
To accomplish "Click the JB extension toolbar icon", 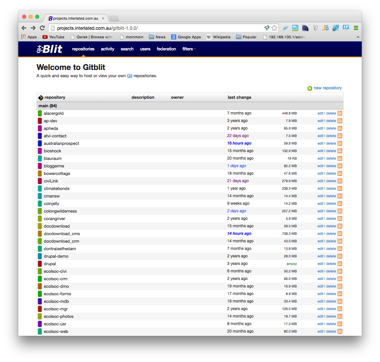I will coord(325,28).
